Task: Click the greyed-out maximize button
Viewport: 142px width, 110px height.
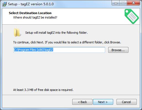Action: 123,3
